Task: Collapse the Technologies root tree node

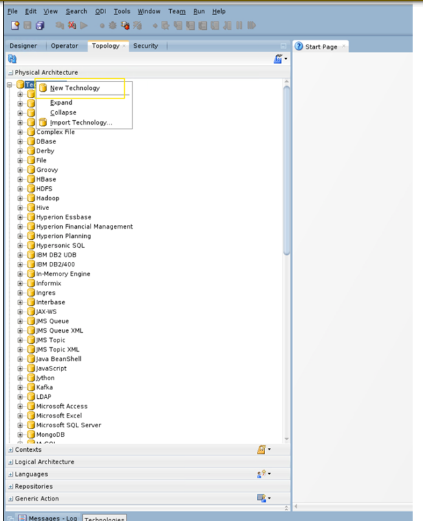Action: tap(10, 85)
